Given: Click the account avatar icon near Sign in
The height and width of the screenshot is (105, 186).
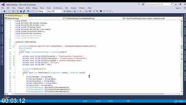Looking at the screenshot, I should [185, 8].
